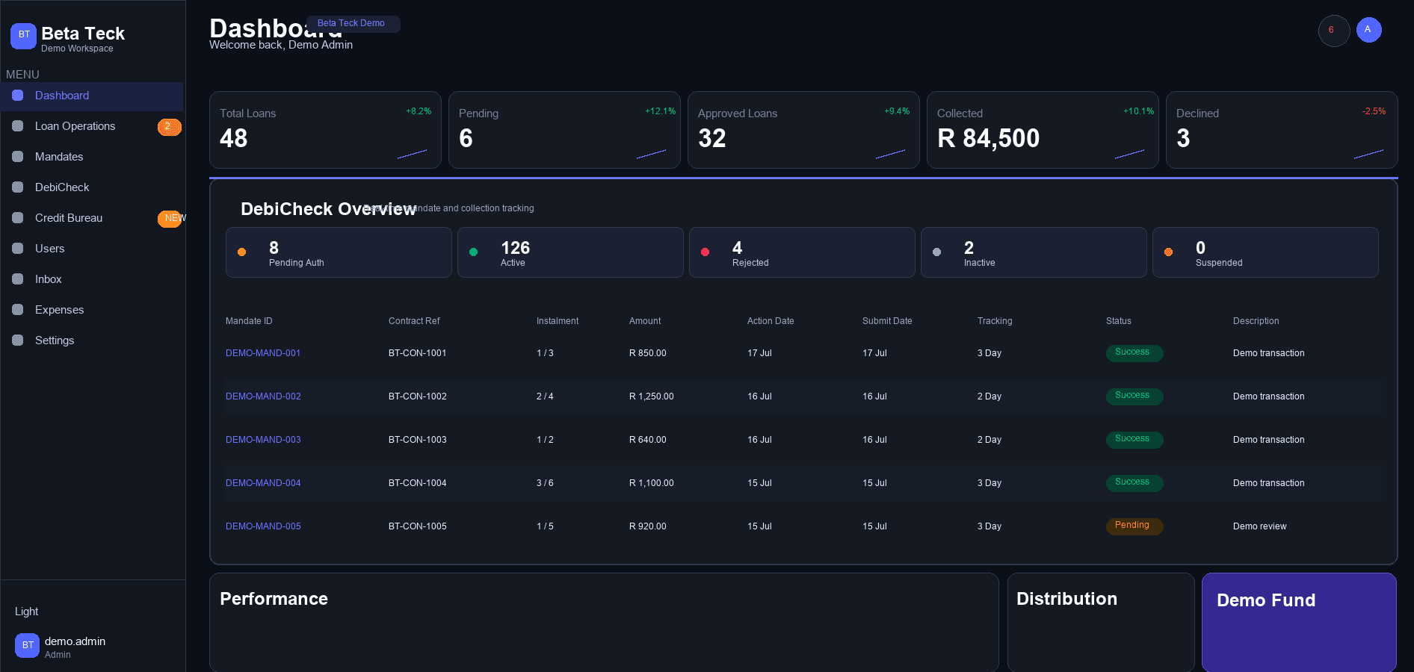Click the Pending Auth 8 tile
Image resolution: width=1414 pixels, height=672 pixels.
click(339, 252)
